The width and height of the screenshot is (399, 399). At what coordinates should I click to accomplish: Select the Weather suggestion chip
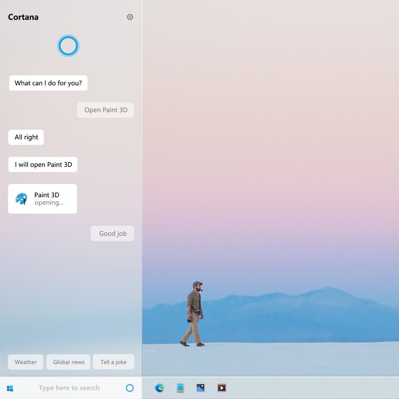click(x=26, y=362)
